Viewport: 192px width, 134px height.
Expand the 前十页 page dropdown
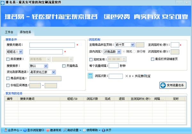132,45
